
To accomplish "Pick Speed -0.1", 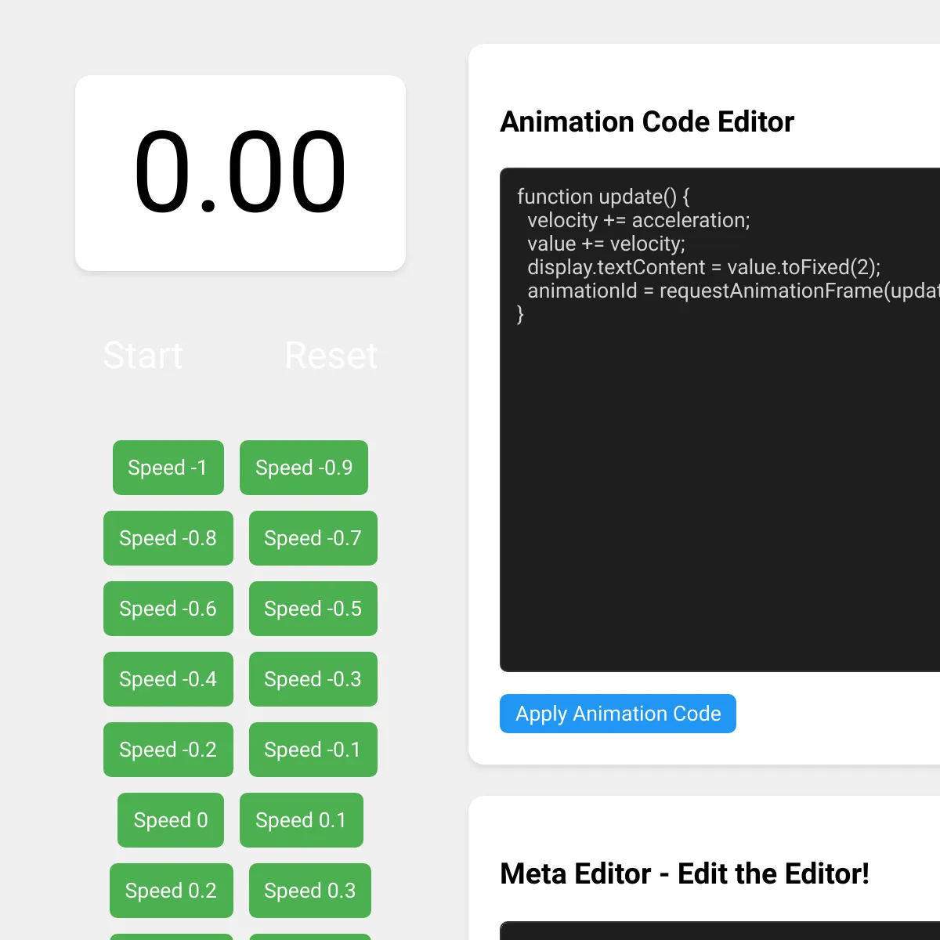I will pos(313,750).
